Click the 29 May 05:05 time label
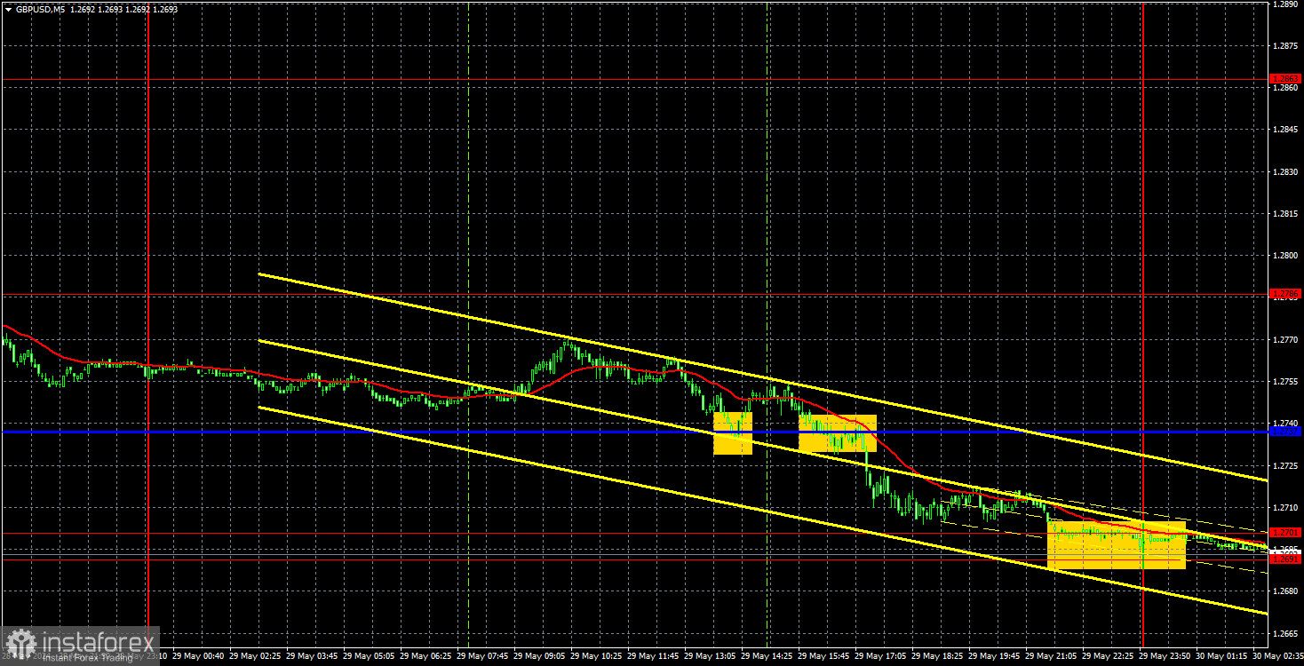The height and width of the screenshot is (666, 1304). pos(370,657)
